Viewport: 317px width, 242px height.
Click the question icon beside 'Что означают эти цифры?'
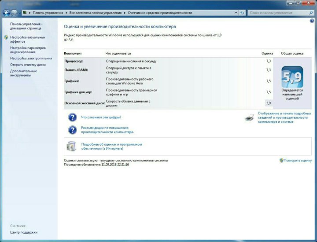[x=72, y=117]
